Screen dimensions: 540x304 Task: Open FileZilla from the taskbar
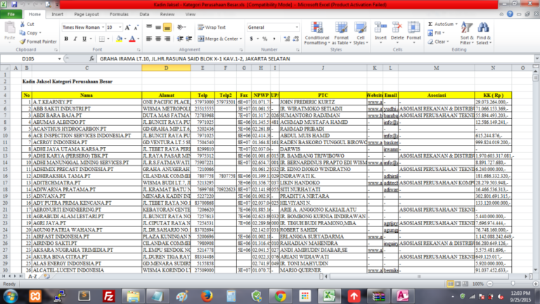(109, 296)
